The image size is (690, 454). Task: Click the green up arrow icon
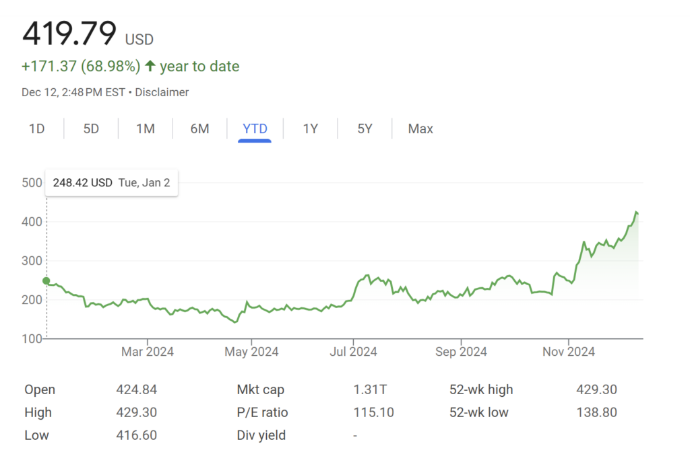pyautogui.click(x=150, y=66)
